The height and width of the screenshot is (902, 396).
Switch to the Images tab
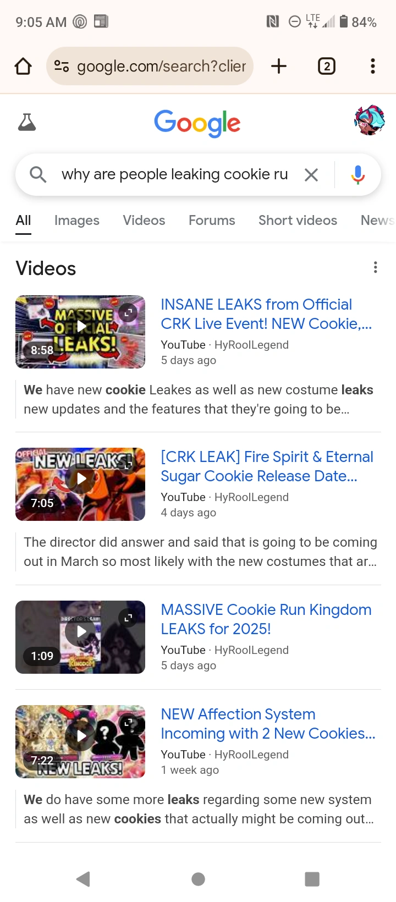[77, 221]
